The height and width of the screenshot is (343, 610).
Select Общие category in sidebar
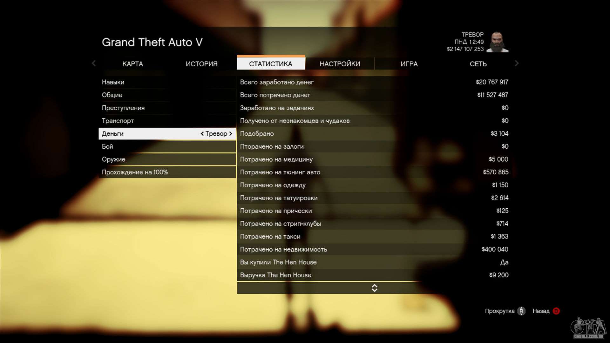112,95
